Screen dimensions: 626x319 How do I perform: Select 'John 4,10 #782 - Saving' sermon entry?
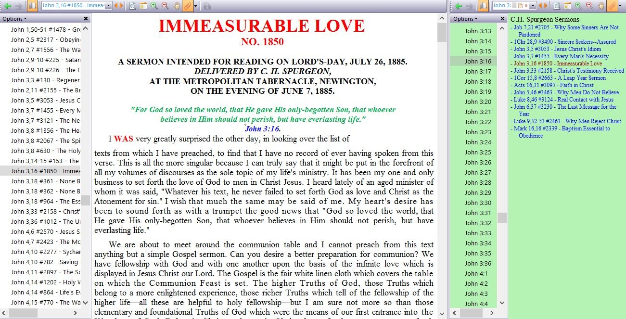(45, 262)
